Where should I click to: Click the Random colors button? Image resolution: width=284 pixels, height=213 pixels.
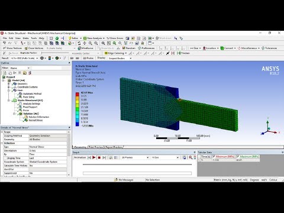pos(129,48)
